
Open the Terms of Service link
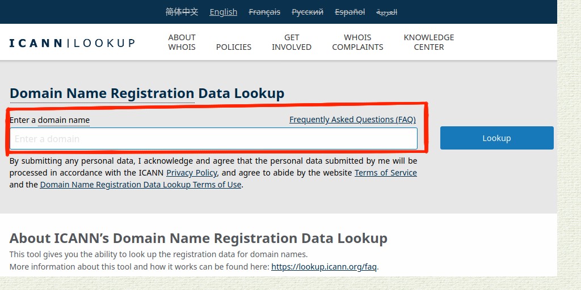(386, 173)
